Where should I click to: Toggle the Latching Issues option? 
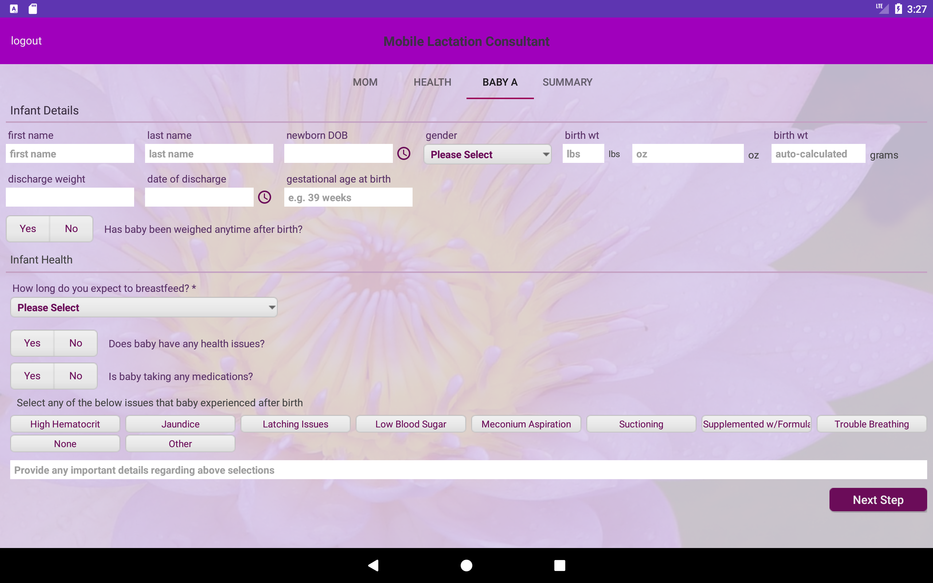(x=295, y=424)
